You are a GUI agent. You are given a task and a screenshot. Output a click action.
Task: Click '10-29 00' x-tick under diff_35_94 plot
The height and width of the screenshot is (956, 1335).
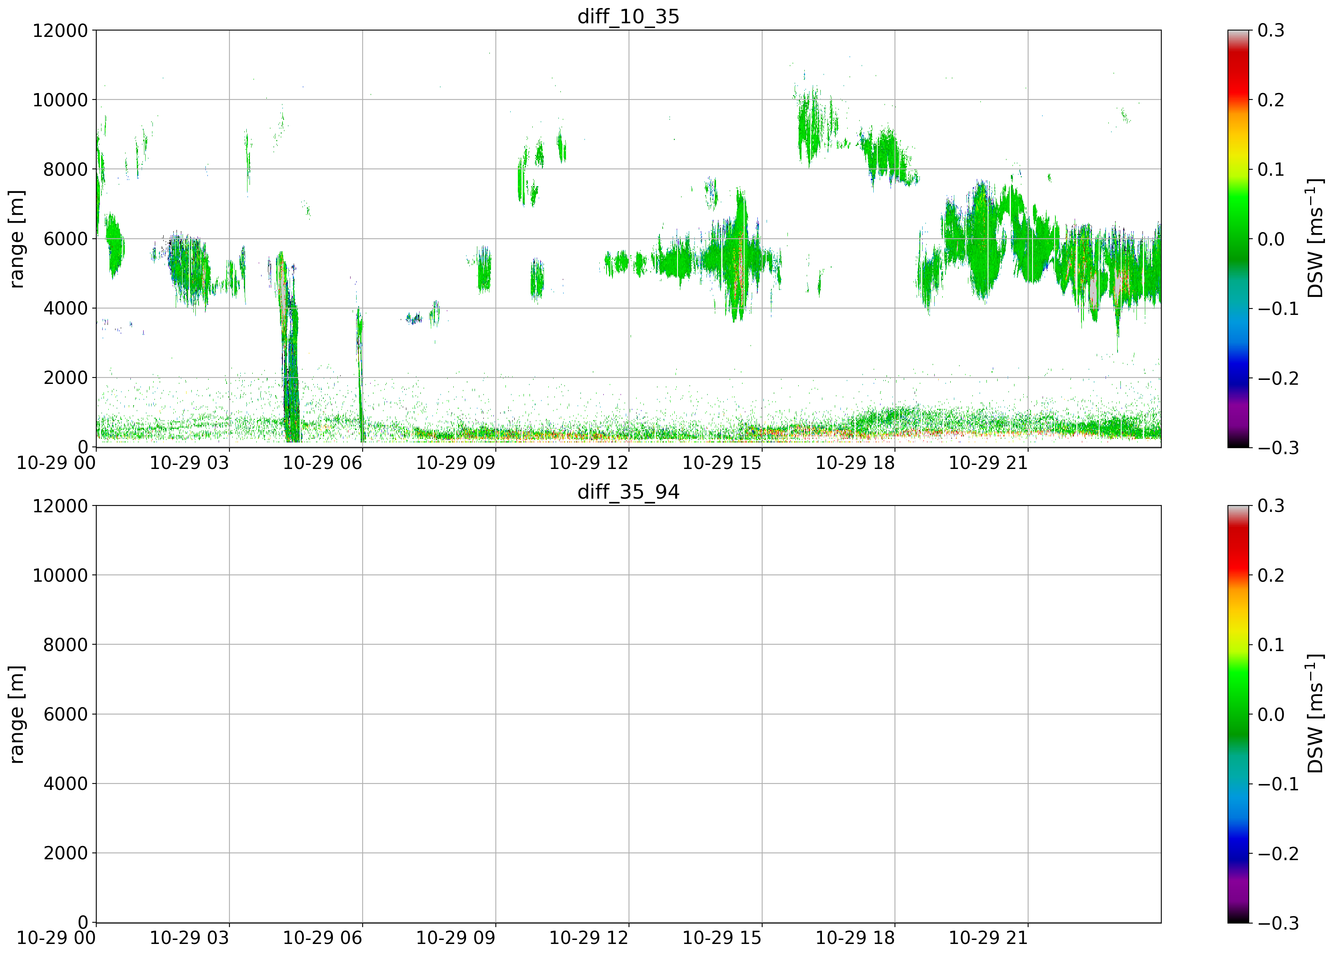pyautogui.click(x=56, y=938)
